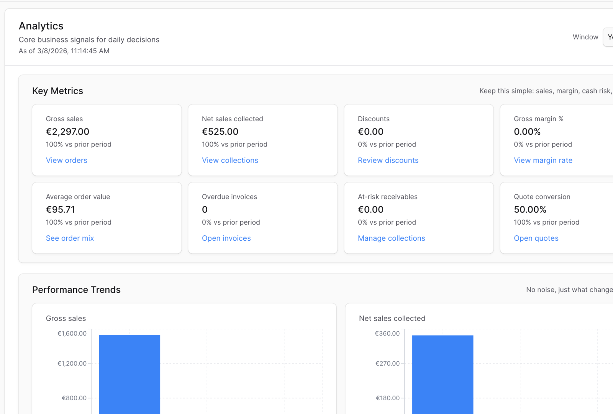The height and width of the screenshot is (414, 613).
Task: Open "View margin rate" under Gross margin %
Action: tap(543, 160)
